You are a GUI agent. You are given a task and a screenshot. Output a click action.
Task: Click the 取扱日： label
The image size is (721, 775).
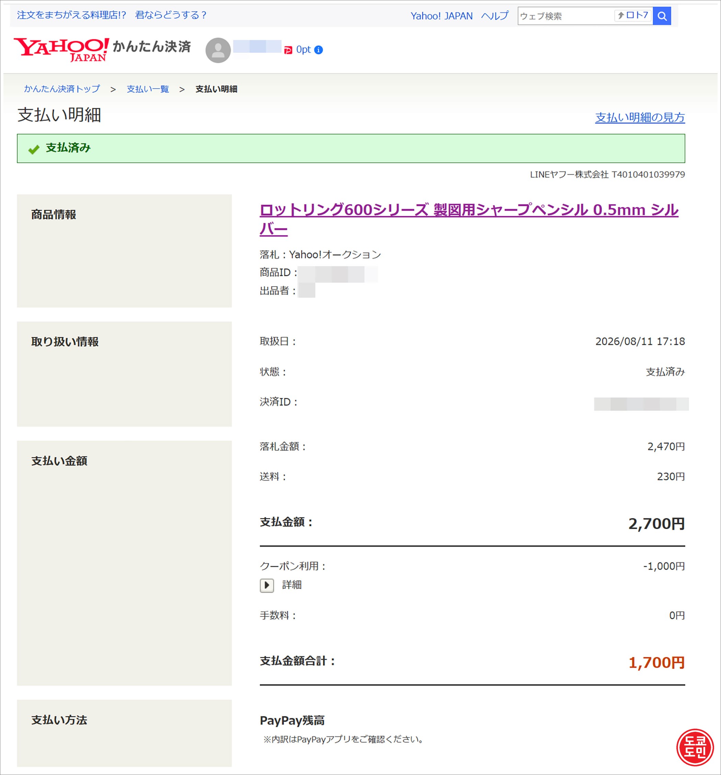tap(278, 342)
